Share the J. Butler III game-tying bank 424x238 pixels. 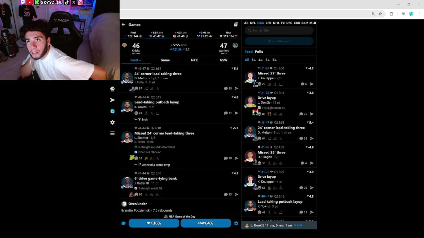tap(237, 194)
